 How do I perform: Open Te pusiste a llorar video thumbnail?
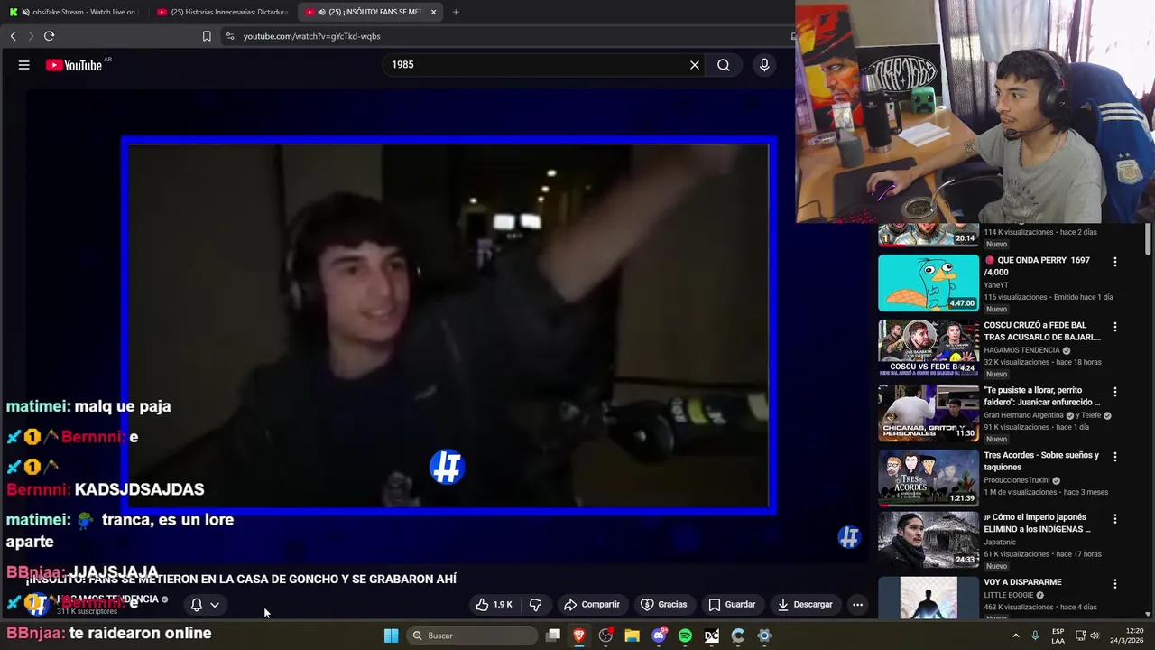tap(929, 413)
